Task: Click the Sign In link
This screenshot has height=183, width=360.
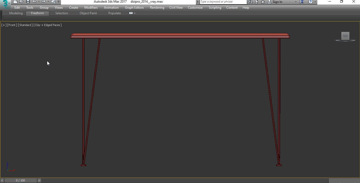Action: tap(277, 2)
